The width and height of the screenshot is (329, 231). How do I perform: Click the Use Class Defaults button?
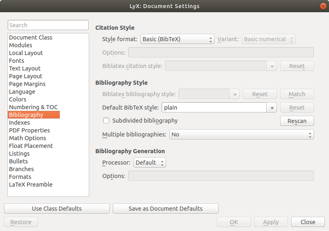(x=57, y=209)
